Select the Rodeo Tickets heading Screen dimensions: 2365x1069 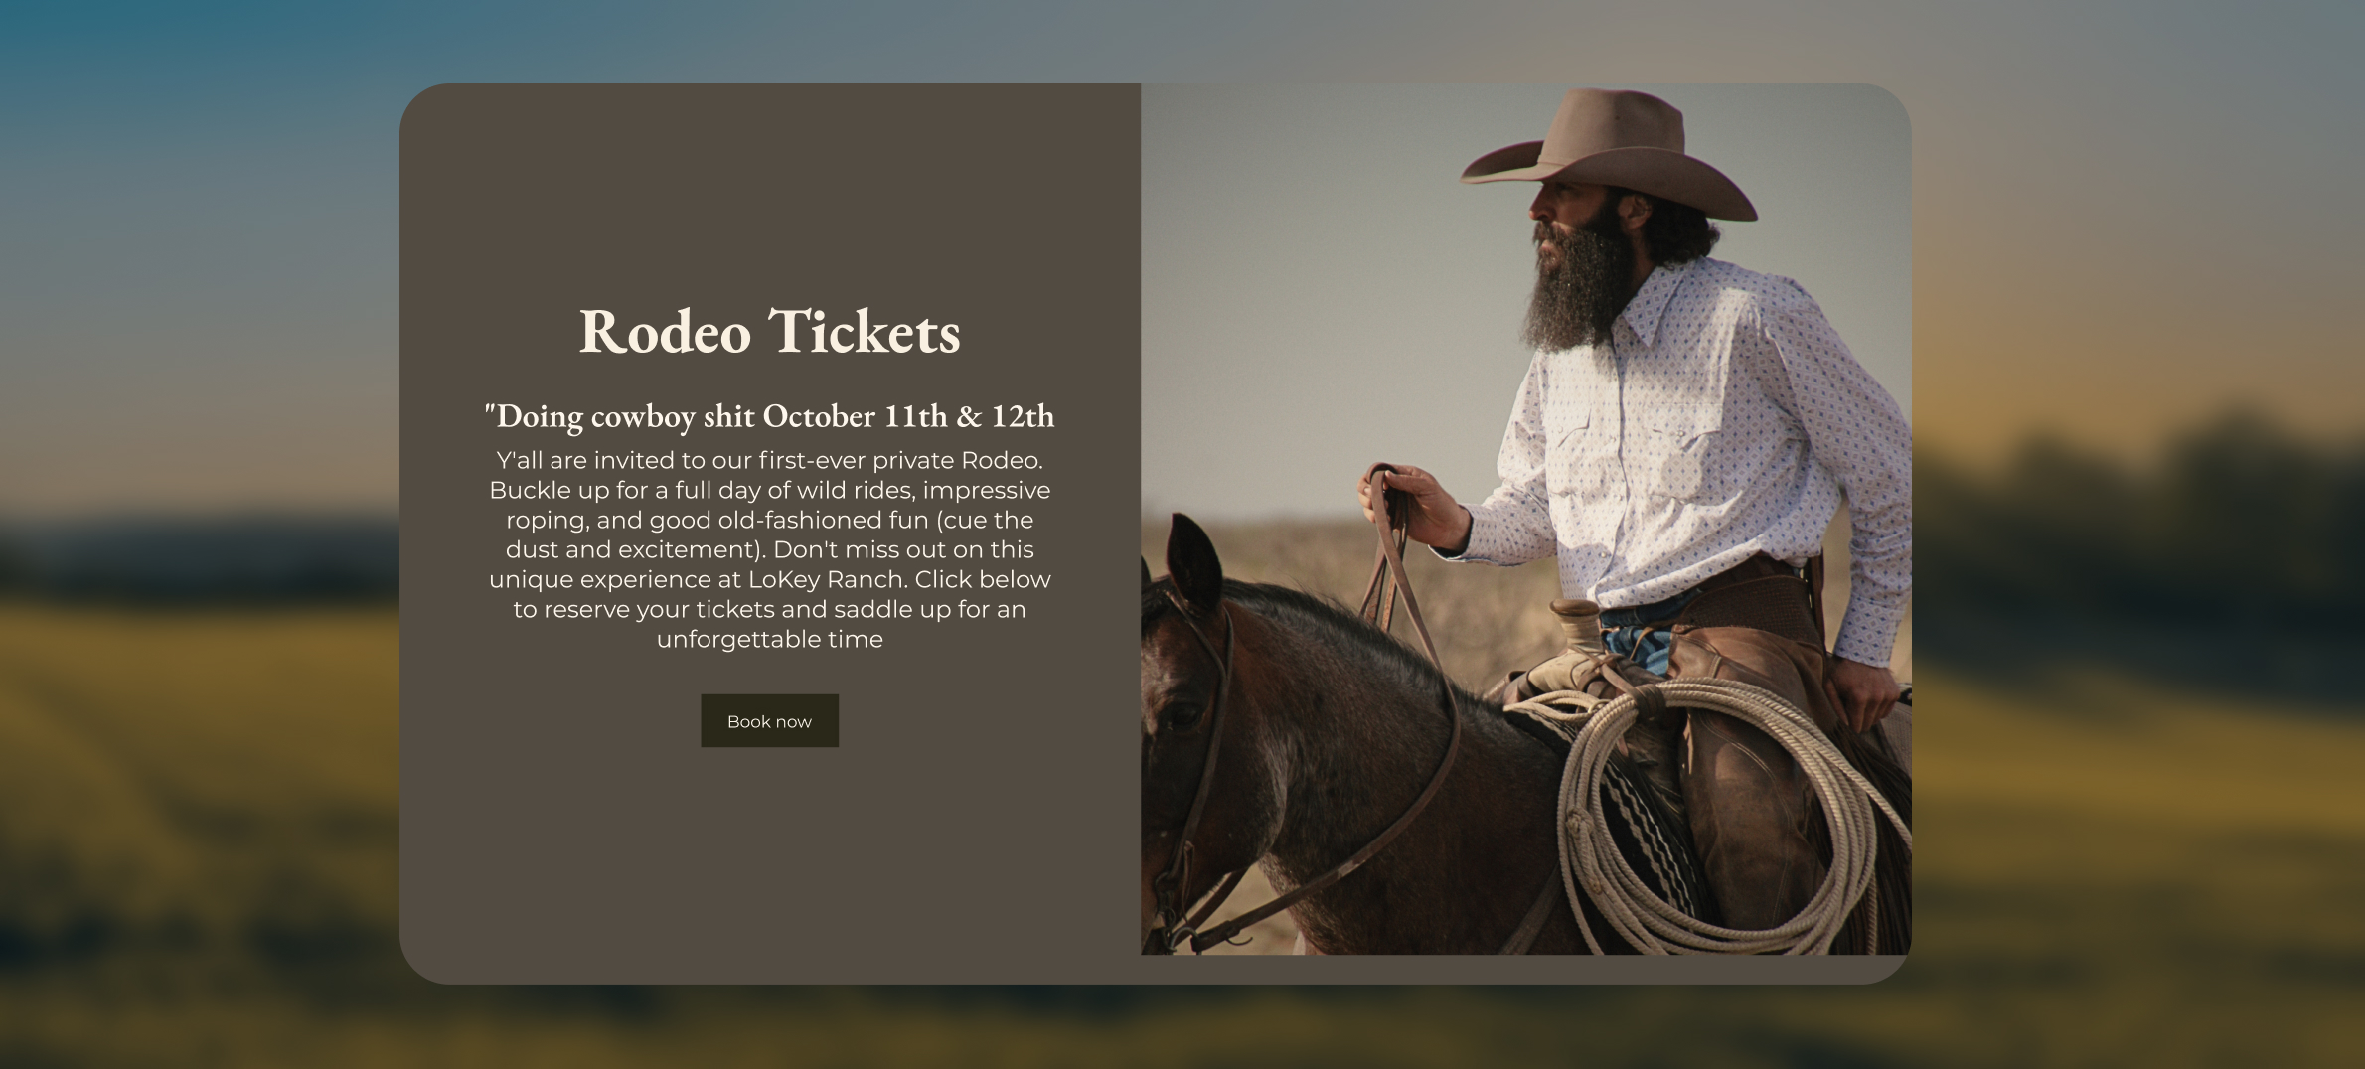[x=769, y=330]
